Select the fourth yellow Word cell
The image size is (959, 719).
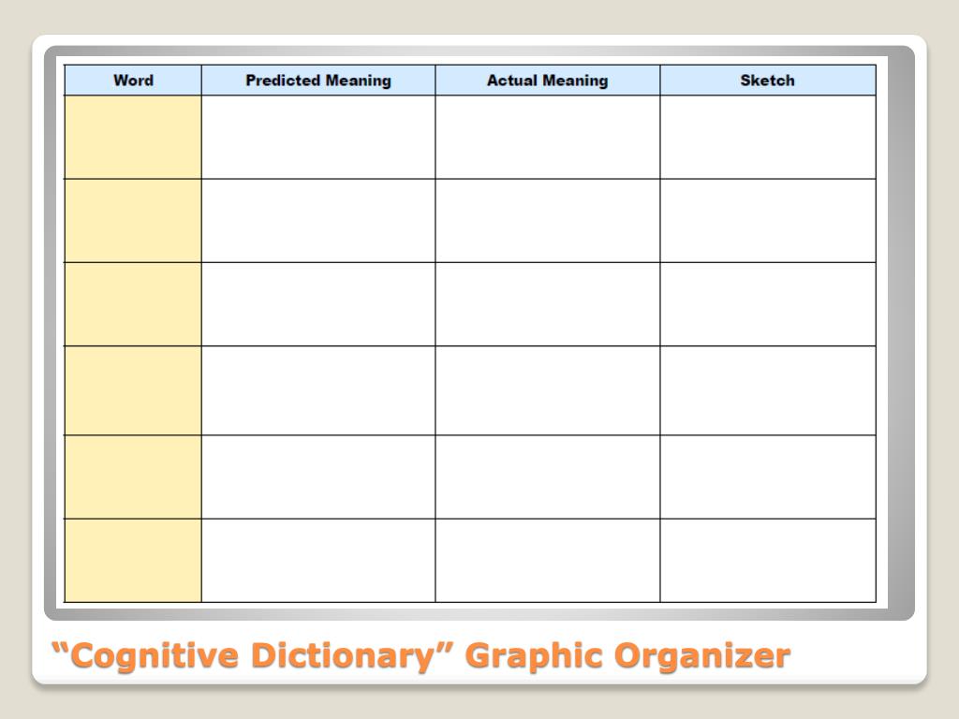[x=133, y=390]
